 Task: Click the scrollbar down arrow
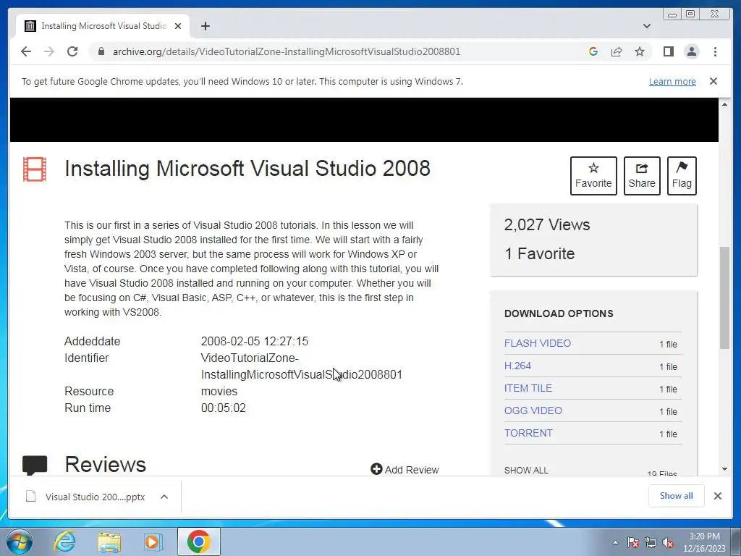tap(724, 469)
